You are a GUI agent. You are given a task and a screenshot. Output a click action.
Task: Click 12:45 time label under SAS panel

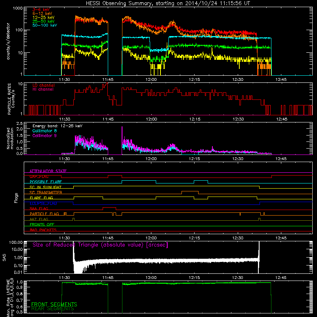tap(281, 278)
